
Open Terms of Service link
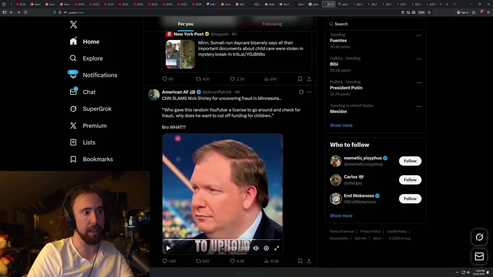point(342,232)
